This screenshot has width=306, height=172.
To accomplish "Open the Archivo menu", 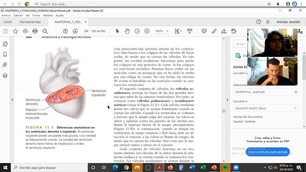I will pos(6,15).
